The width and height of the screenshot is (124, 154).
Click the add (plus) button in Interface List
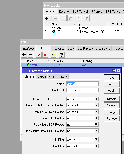coord(48,18)
